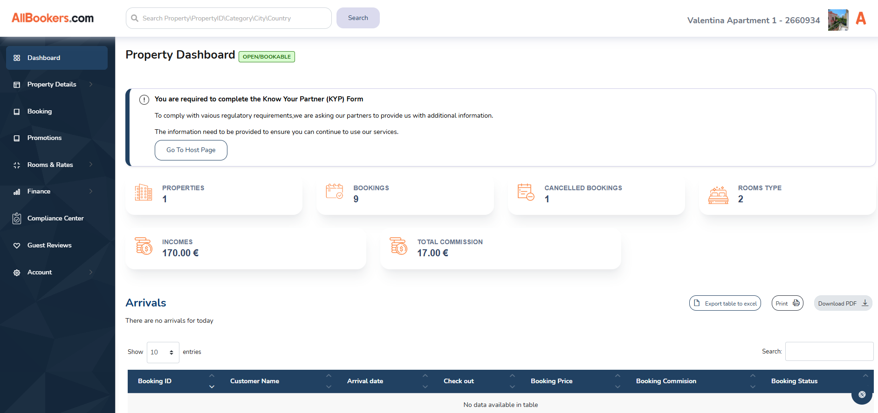Screen dimensions: 878x413
Task: Click the Rooms Type bed icon
Action: 718,195
